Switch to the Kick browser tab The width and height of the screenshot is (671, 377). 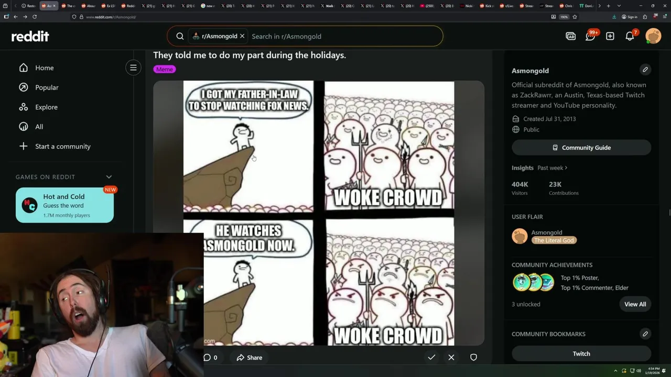coord(487,6)
